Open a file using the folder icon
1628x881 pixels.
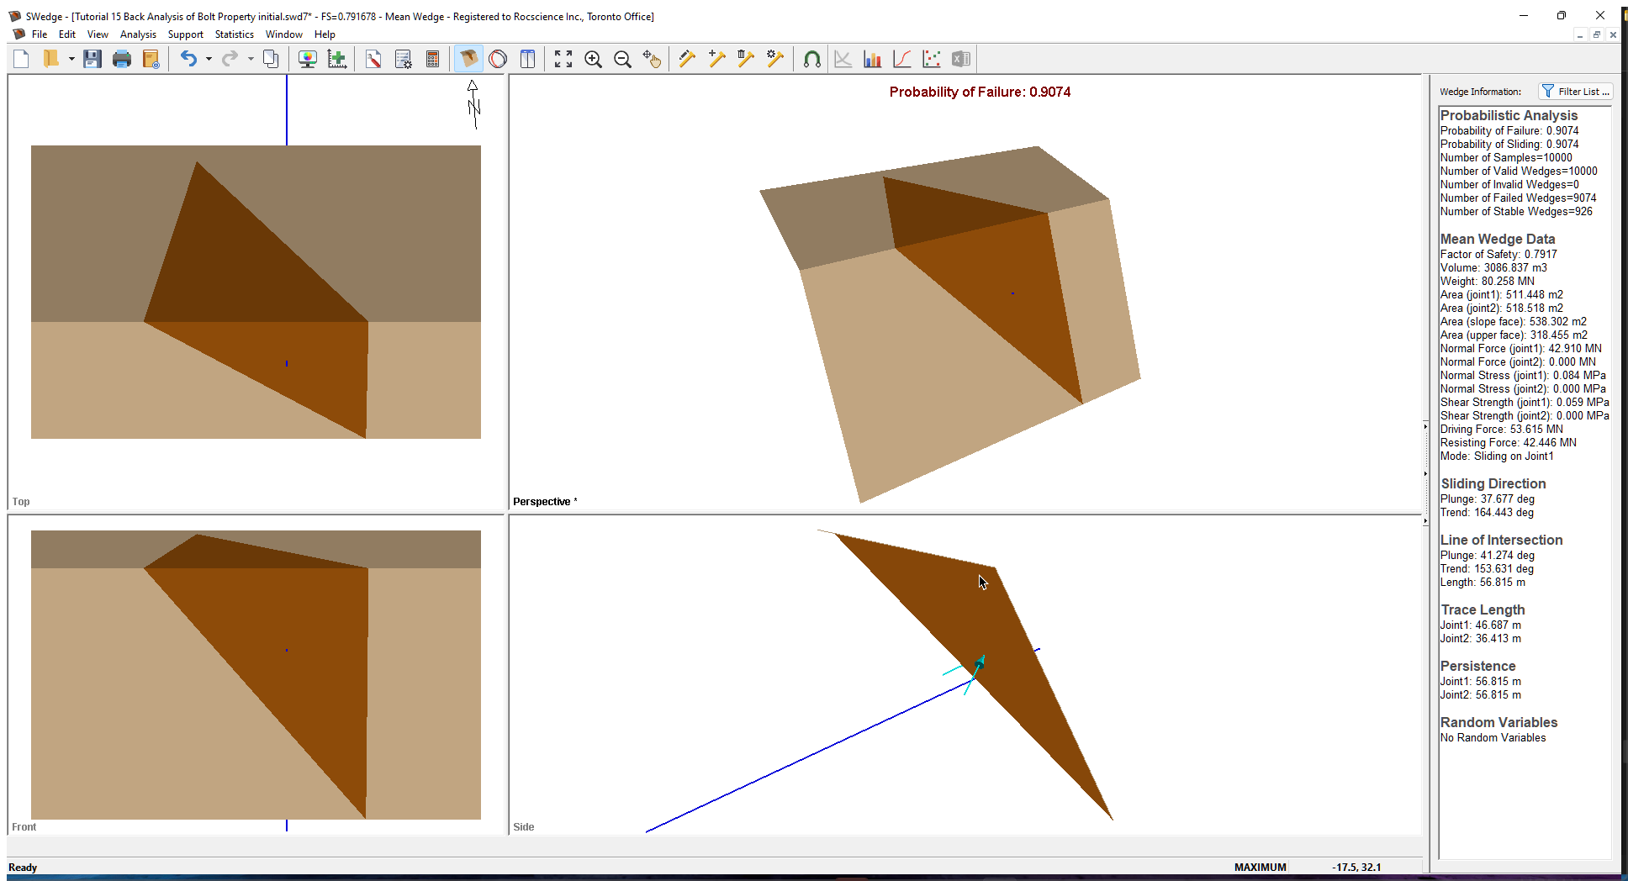coord(51,59)
